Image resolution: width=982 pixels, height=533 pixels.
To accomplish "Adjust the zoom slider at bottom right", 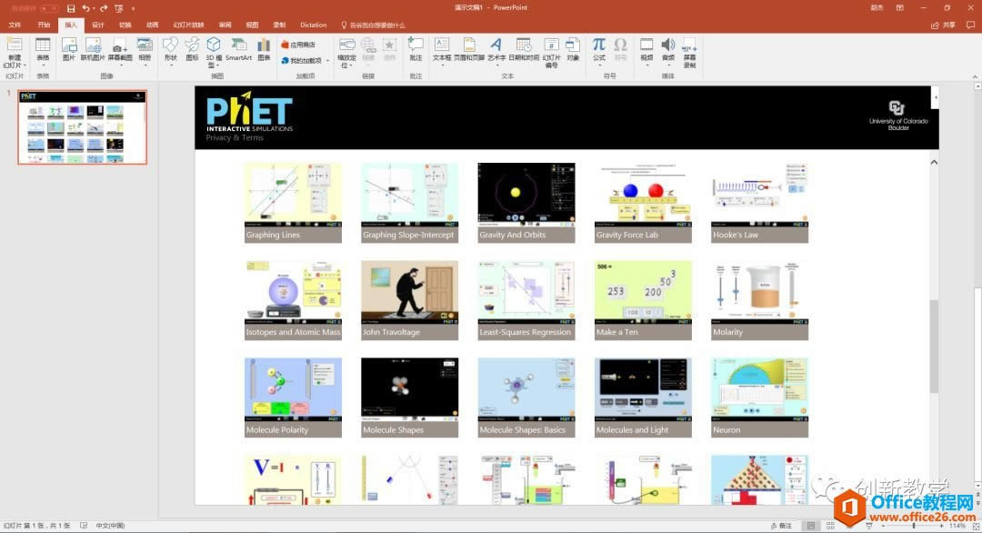I will tap(913, 526).
